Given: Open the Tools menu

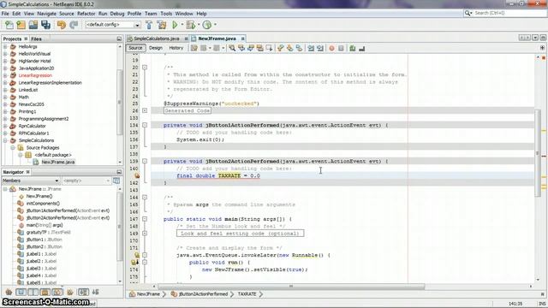Looking at the screenshot, I should 166,14.
